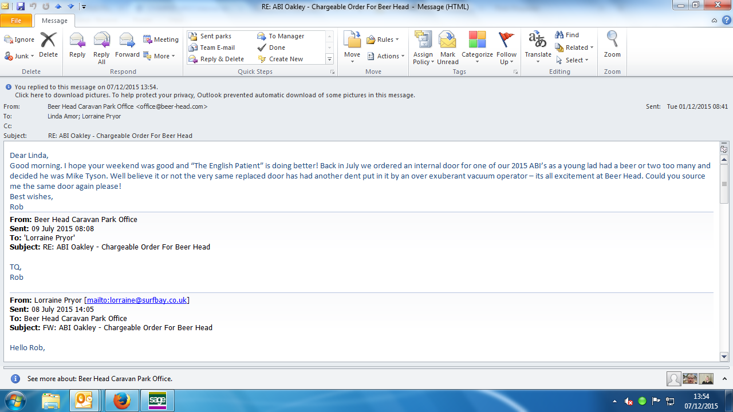Screen dimensions: 733x412
Task: Open the Rules dropdown
Action: [383, 39]
